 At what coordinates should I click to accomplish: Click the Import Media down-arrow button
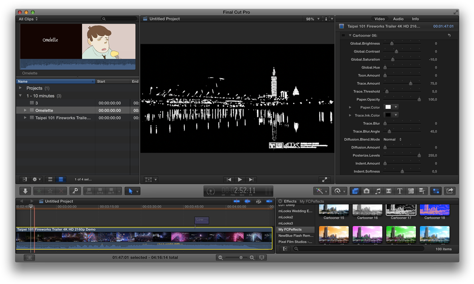click(x=26, y=191)
